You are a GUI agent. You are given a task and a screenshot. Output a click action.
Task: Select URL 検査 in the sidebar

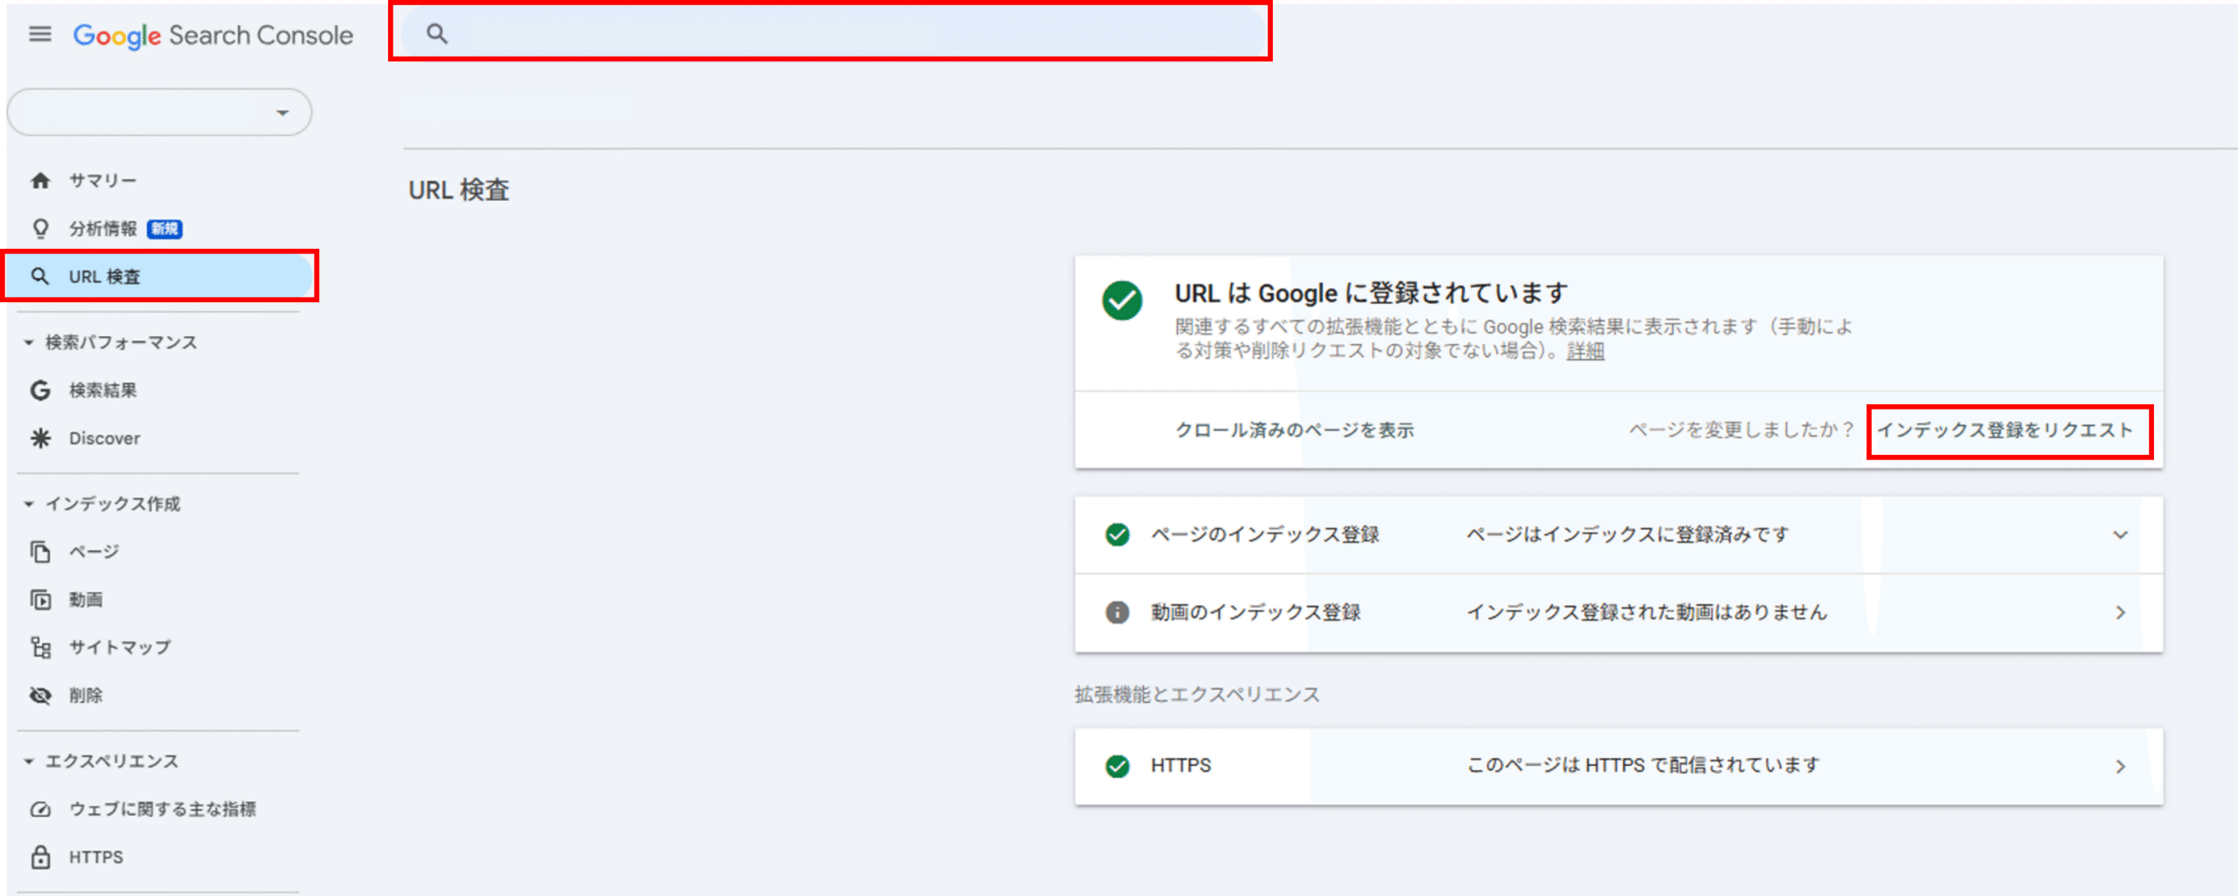pyautogui.click(x=159, y=276)
